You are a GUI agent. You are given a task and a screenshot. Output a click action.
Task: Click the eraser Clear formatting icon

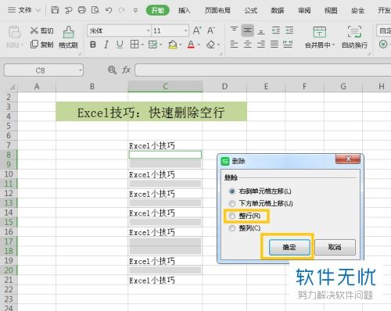pos(210,45)
